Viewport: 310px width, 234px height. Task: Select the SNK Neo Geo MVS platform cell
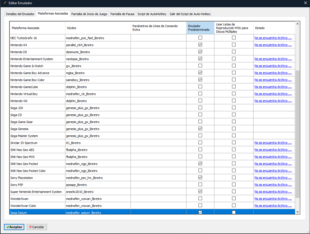pyautogui.click(x=37, y=157)
